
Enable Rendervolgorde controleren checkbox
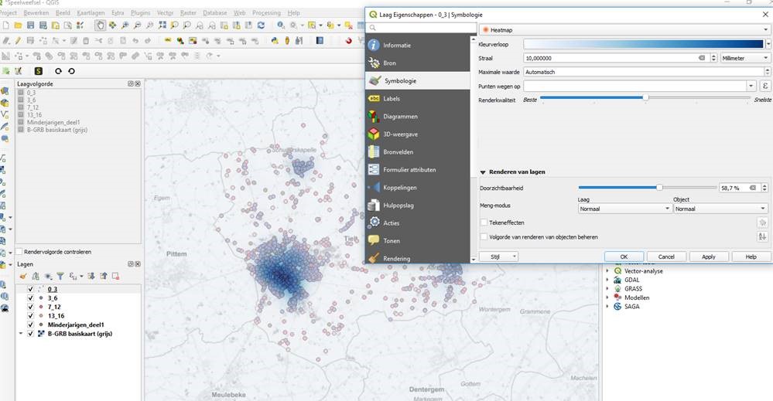coord(19,252)
